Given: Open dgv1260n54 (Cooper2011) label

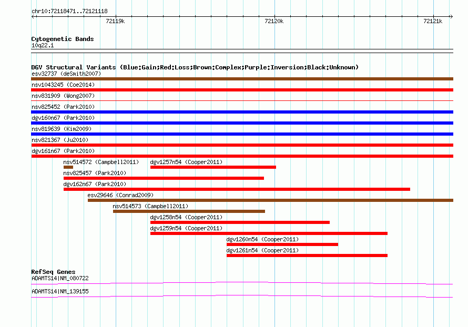Looking at the screenshot, I should pos(262,239).
